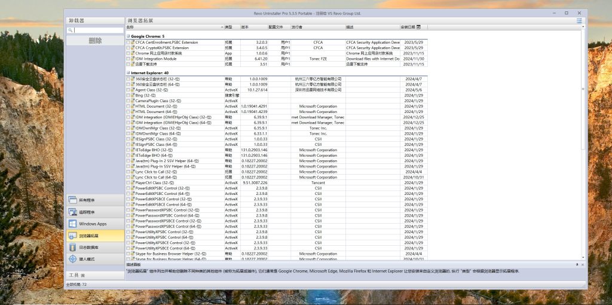
Task: Collapse the Google Chrome: 5 group
Action: click(x=128, y=36)
